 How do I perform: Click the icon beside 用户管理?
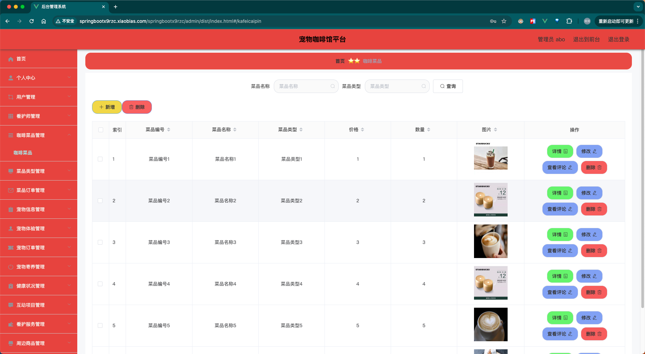[x=11, y=97]
